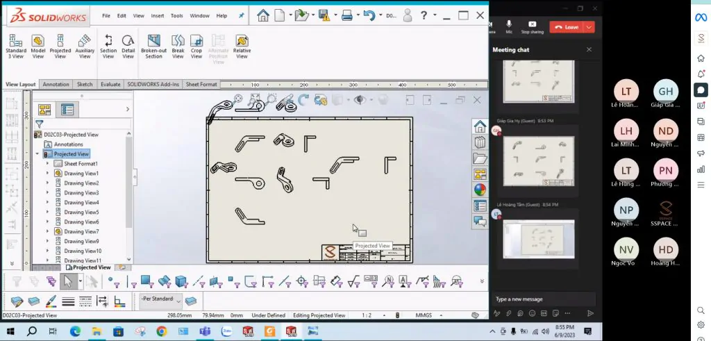Leave the meeting
This screenshot has height=341, width=711.
point(567,27)
